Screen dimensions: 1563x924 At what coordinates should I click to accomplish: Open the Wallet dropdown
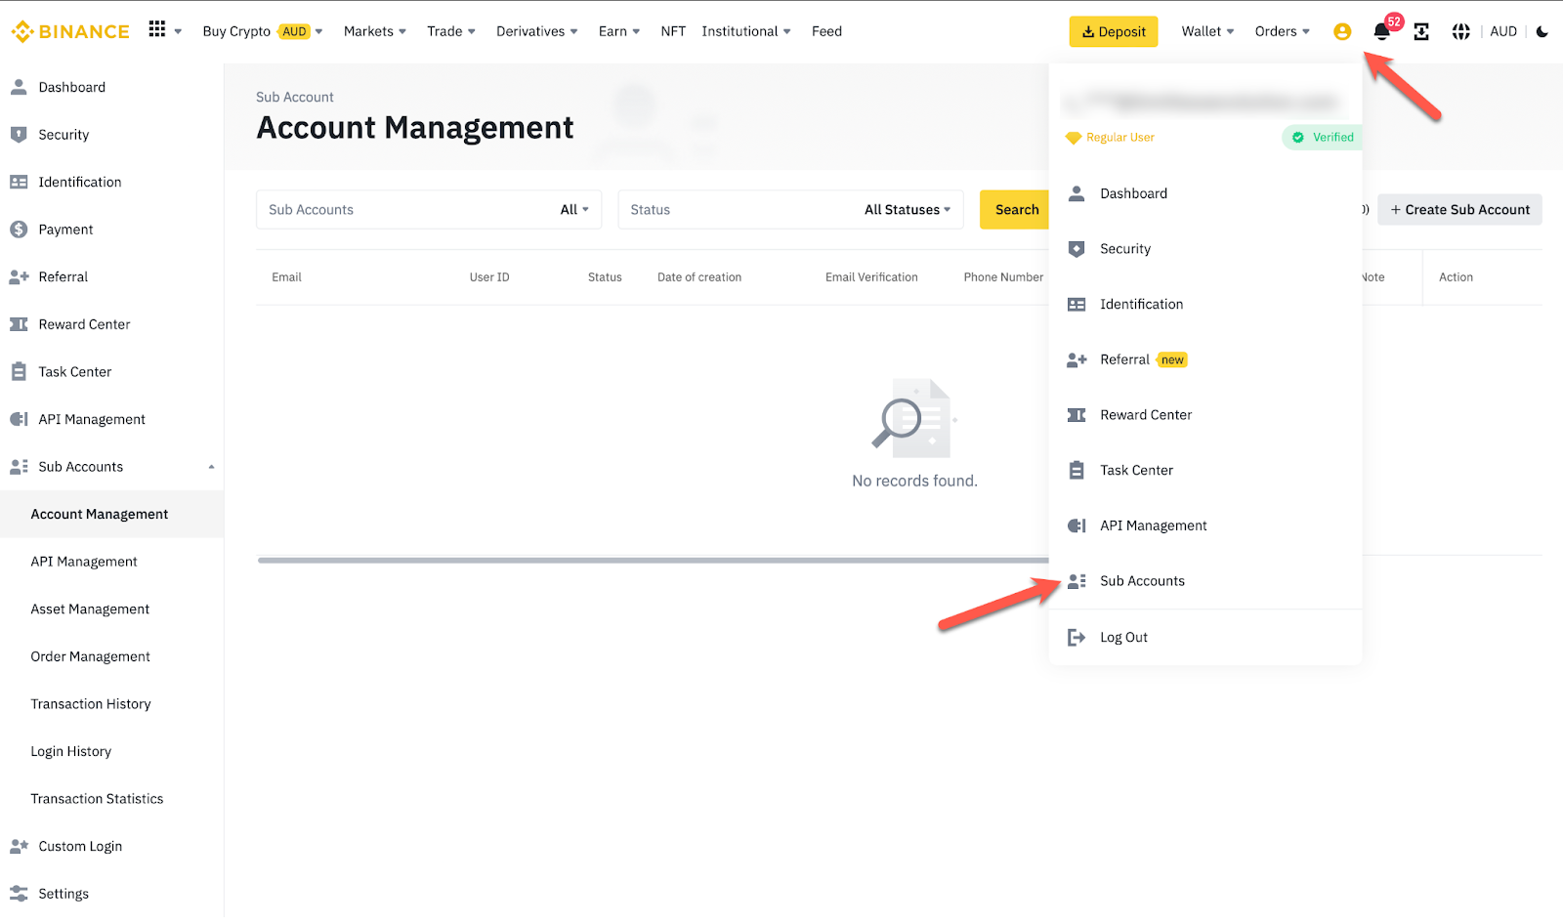pyautogui.click(x=1208, y=31)
